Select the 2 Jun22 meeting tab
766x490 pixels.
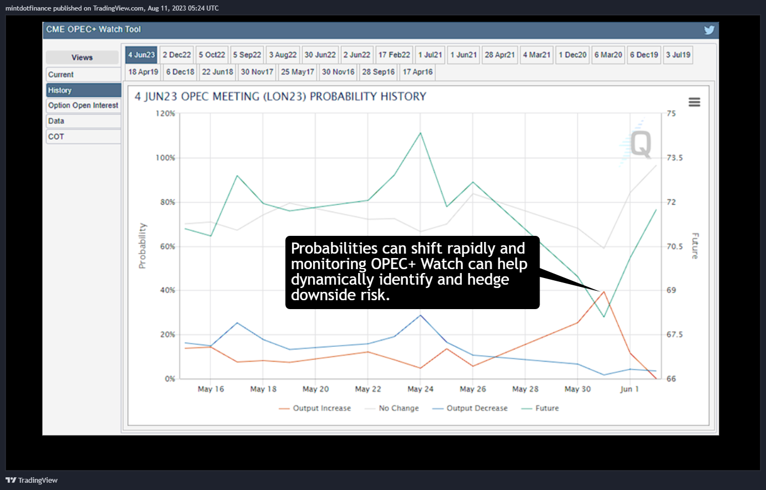point(357,55)
